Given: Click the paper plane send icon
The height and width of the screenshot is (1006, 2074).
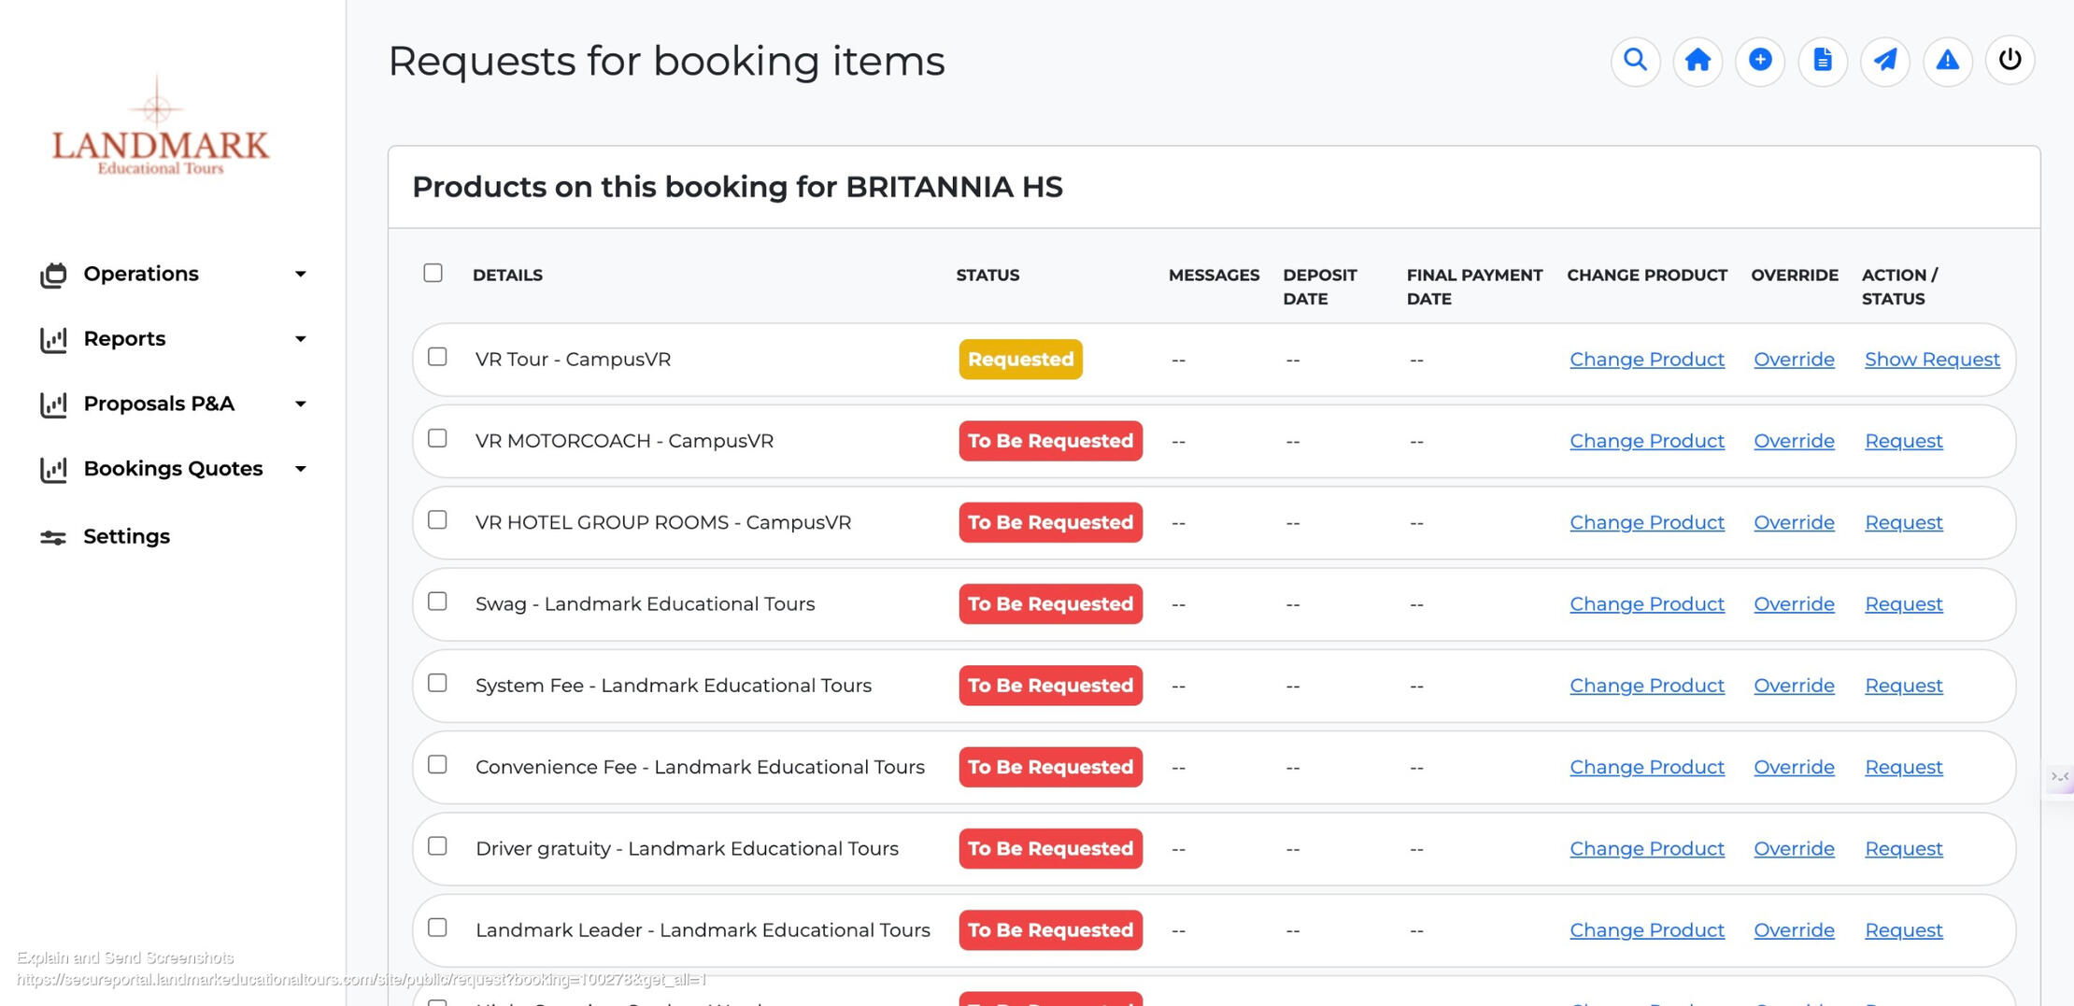Looking at the screenshot, I should coord(1885,61).
